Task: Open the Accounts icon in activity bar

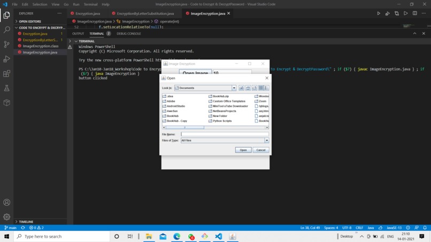Action: 6,202
